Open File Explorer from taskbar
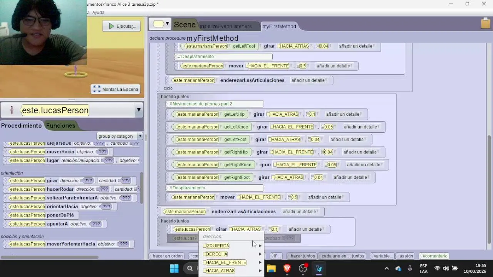 point(271,269)
